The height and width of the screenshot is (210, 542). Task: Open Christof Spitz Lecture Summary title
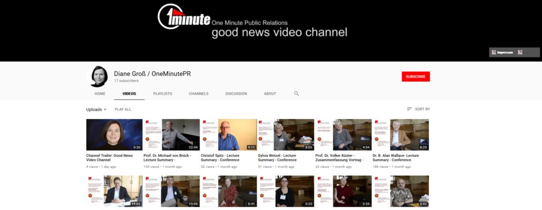pos(220,158)
